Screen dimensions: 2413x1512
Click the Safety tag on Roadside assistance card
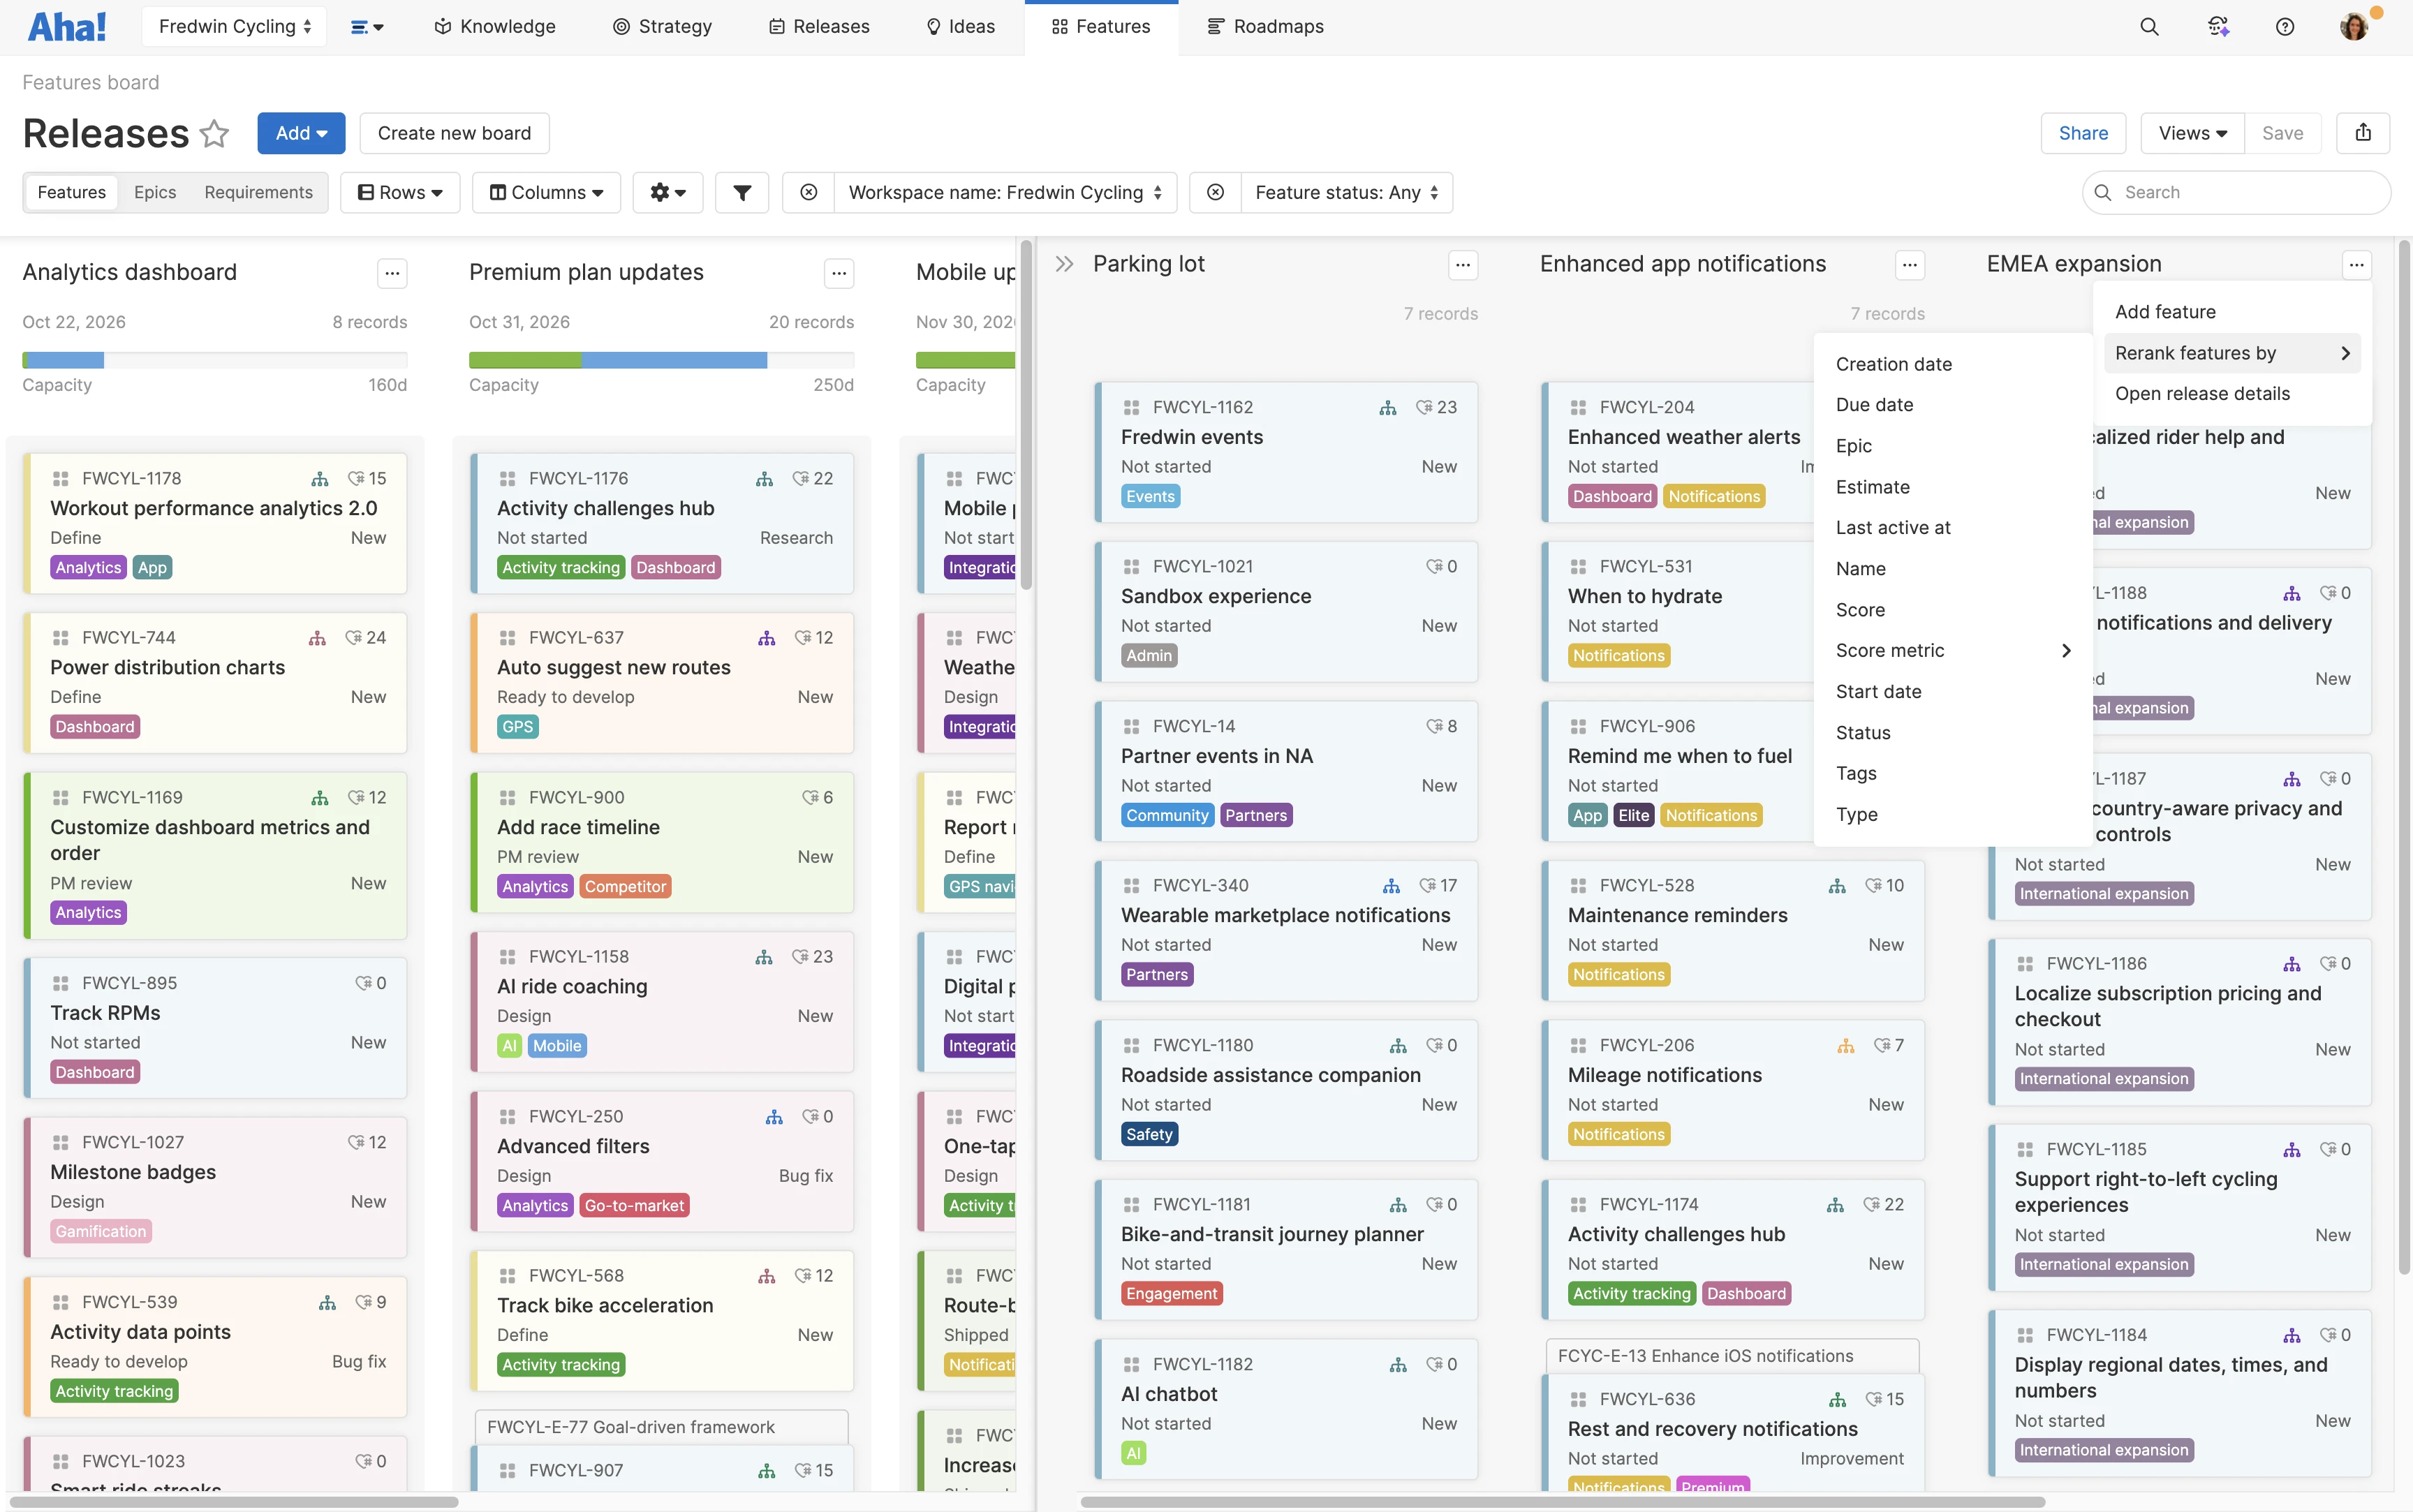click(x=1149, y=1134)
